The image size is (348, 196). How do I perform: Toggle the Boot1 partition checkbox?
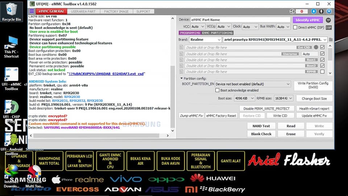(323, 60)
